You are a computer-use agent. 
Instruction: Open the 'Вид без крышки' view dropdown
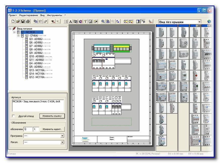coord(199,22)
